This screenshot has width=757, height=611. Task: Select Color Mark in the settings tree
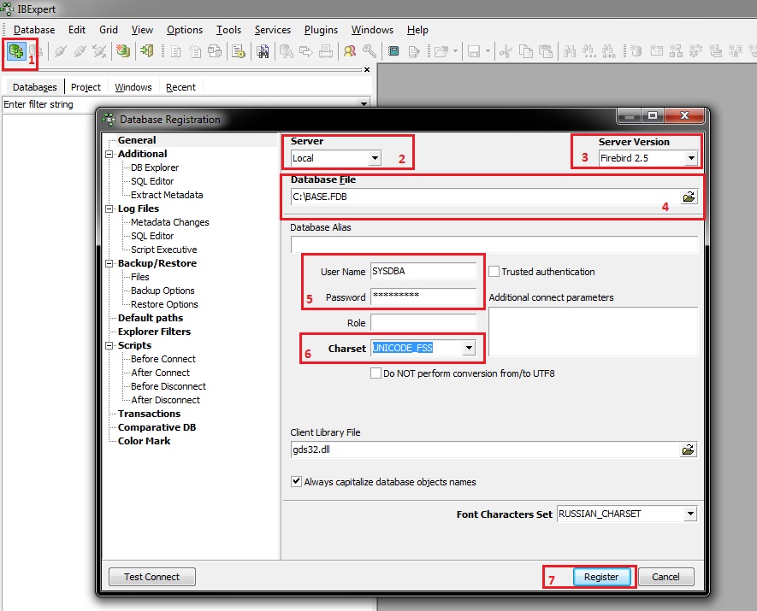tap(144, 441)
